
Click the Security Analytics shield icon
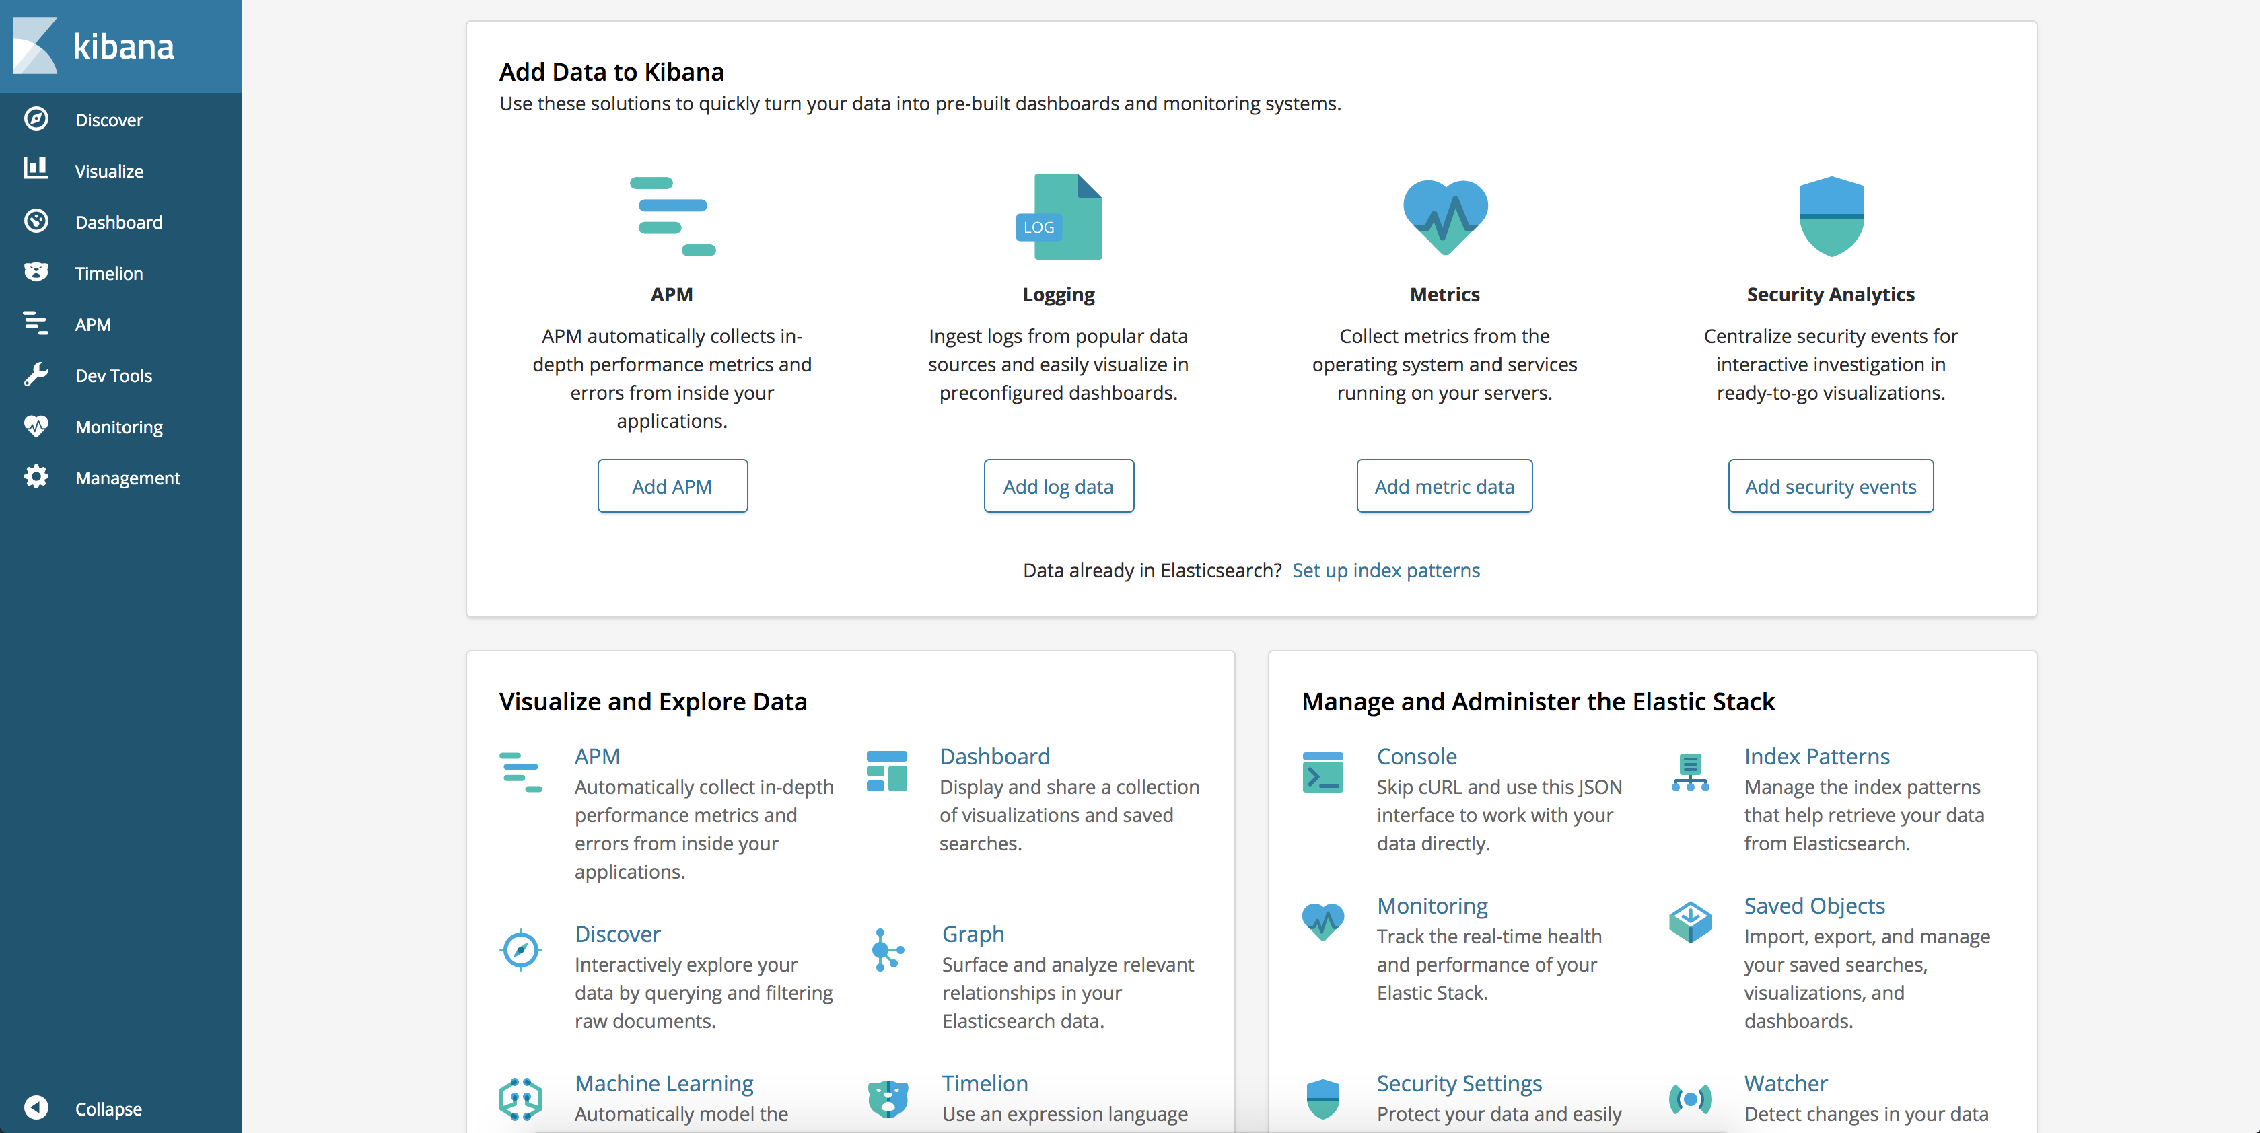pos(1831,217)
